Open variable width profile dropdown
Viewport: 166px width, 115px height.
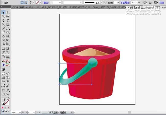81,3
